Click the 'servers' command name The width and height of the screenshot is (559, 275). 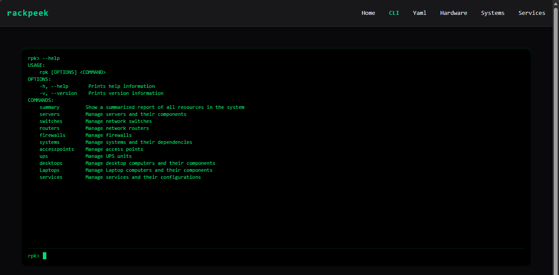(x=49, y=114)
